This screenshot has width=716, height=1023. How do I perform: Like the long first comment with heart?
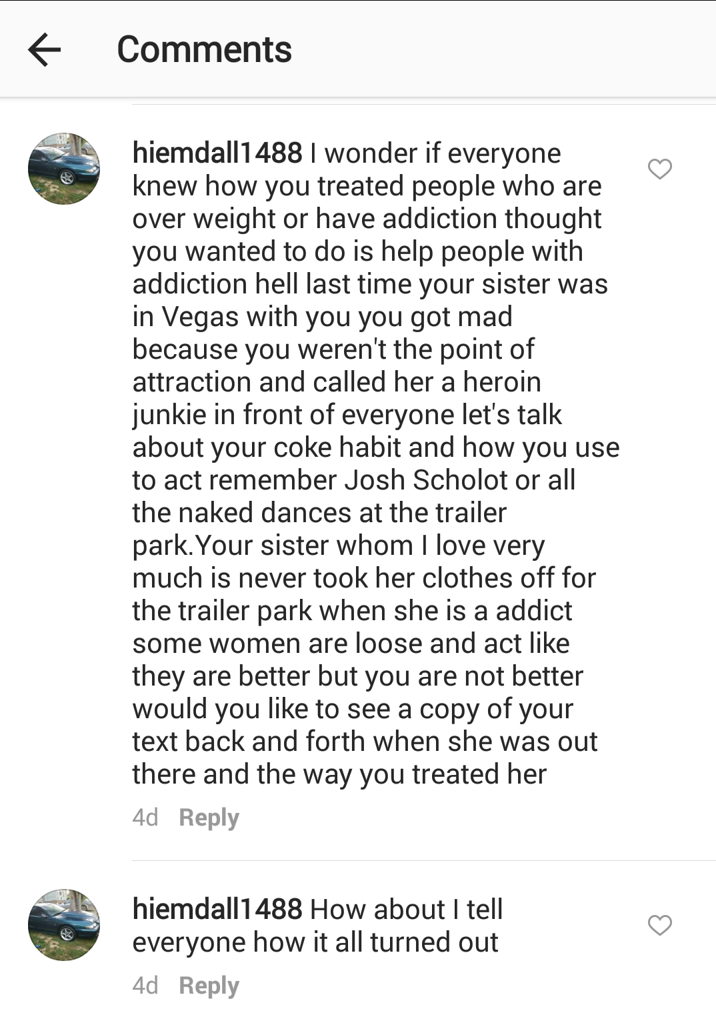tap(659, 169)
